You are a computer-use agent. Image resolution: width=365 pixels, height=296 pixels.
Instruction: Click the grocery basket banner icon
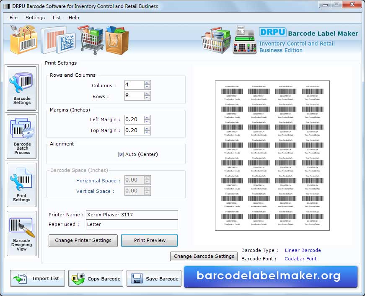215,41
